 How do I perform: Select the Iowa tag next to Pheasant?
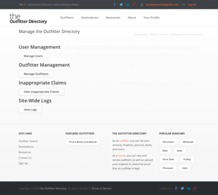pyautogui.click(x=185, y=168)
